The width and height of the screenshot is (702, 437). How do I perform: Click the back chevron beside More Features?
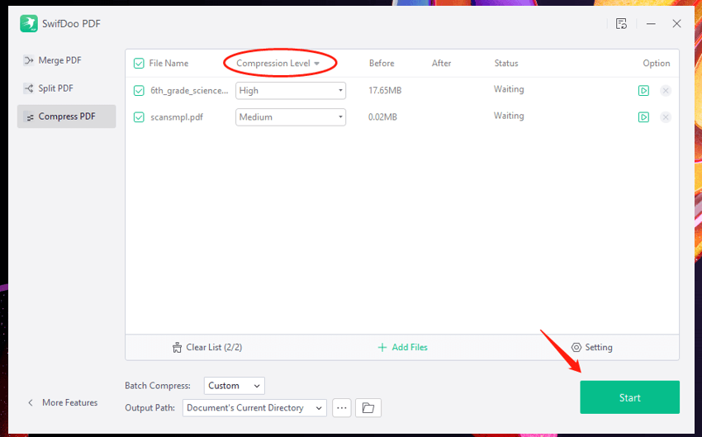31,402
